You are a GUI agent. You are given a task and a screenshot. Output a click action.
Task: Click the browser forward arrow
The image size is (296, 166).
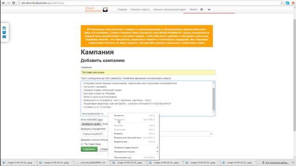pos(8,3)
